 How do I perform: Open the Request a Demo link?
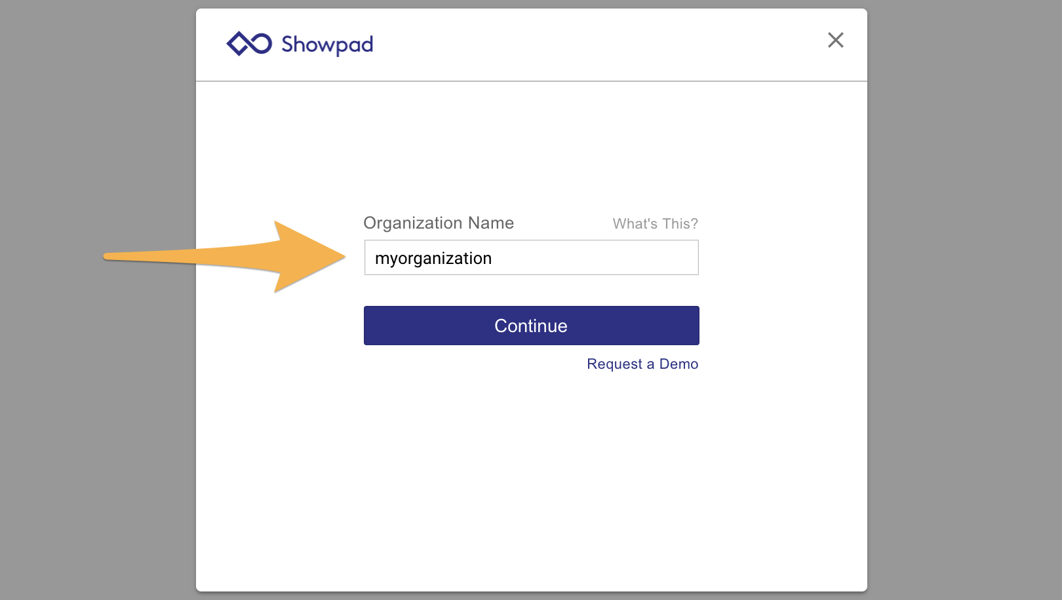coord(642,364)
